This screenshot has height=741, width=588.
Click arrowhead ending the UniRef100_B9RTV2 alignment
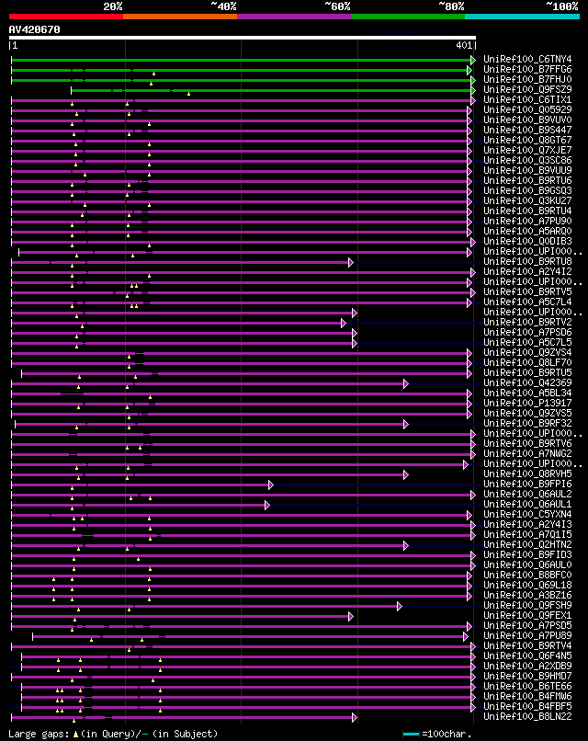(344, 324)
